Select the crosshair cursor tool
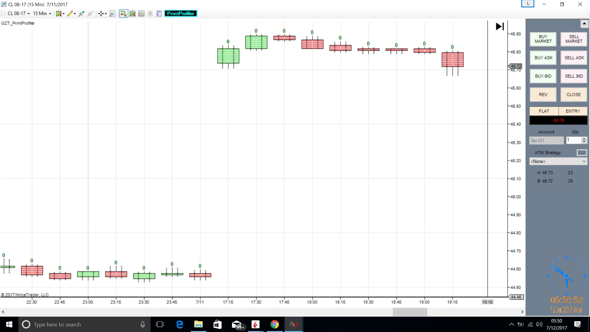The width and height of the screenshot is (590, 332). click(101, 14)
